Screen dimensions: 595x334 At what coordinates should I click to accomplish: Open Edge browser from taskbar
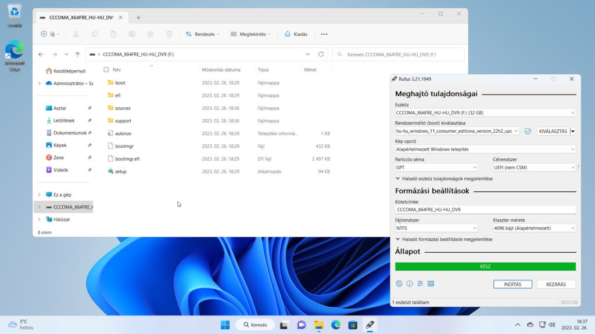(x=335, y=325)
